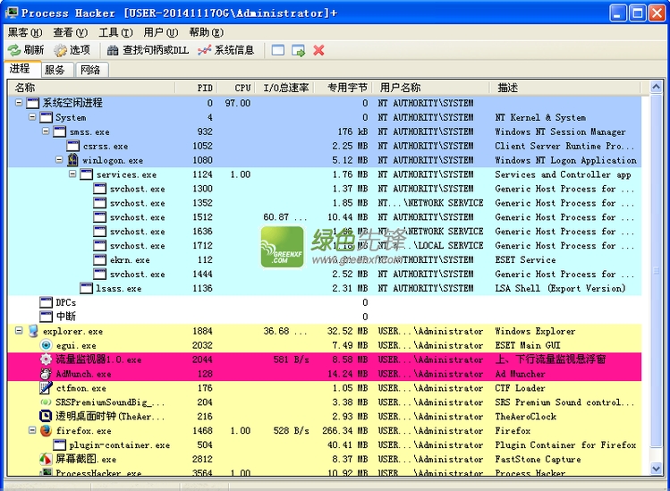The image size is (670, 491).
Task: Click the scrollbar down arrow
Action: coord(657,469)
